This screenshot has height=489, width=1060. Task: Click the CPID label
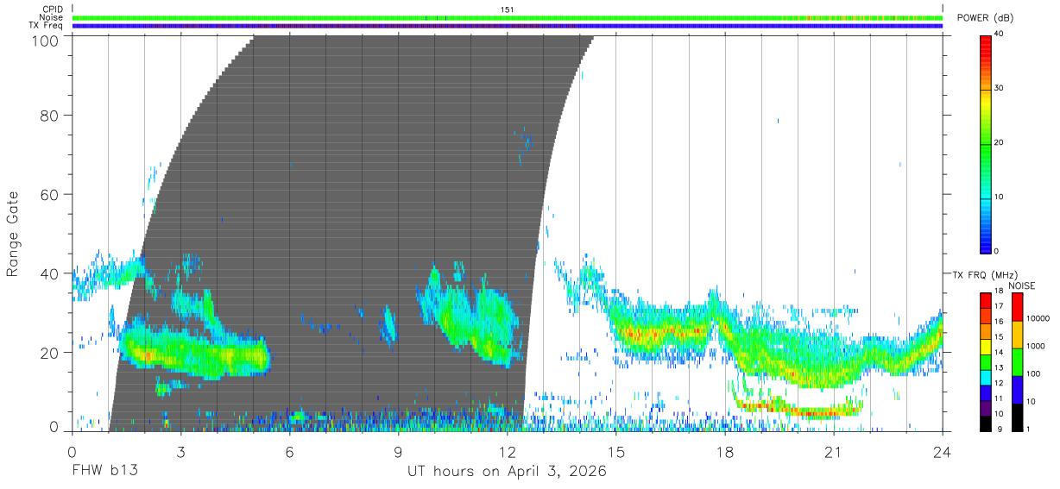(x=53, y=9)
